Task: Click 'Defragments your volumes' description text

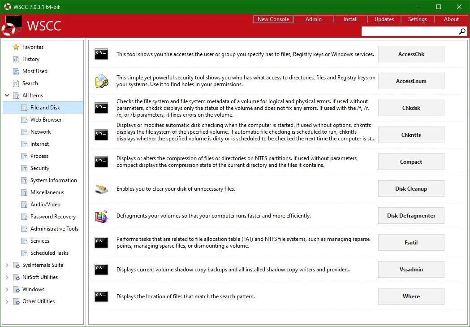Action: 213,216
